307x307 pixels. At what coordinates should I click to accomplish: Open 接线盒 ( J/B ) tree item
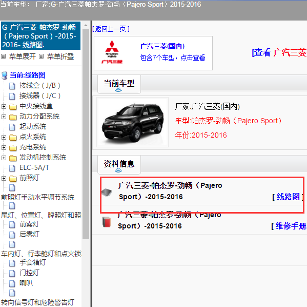(40, 85)
